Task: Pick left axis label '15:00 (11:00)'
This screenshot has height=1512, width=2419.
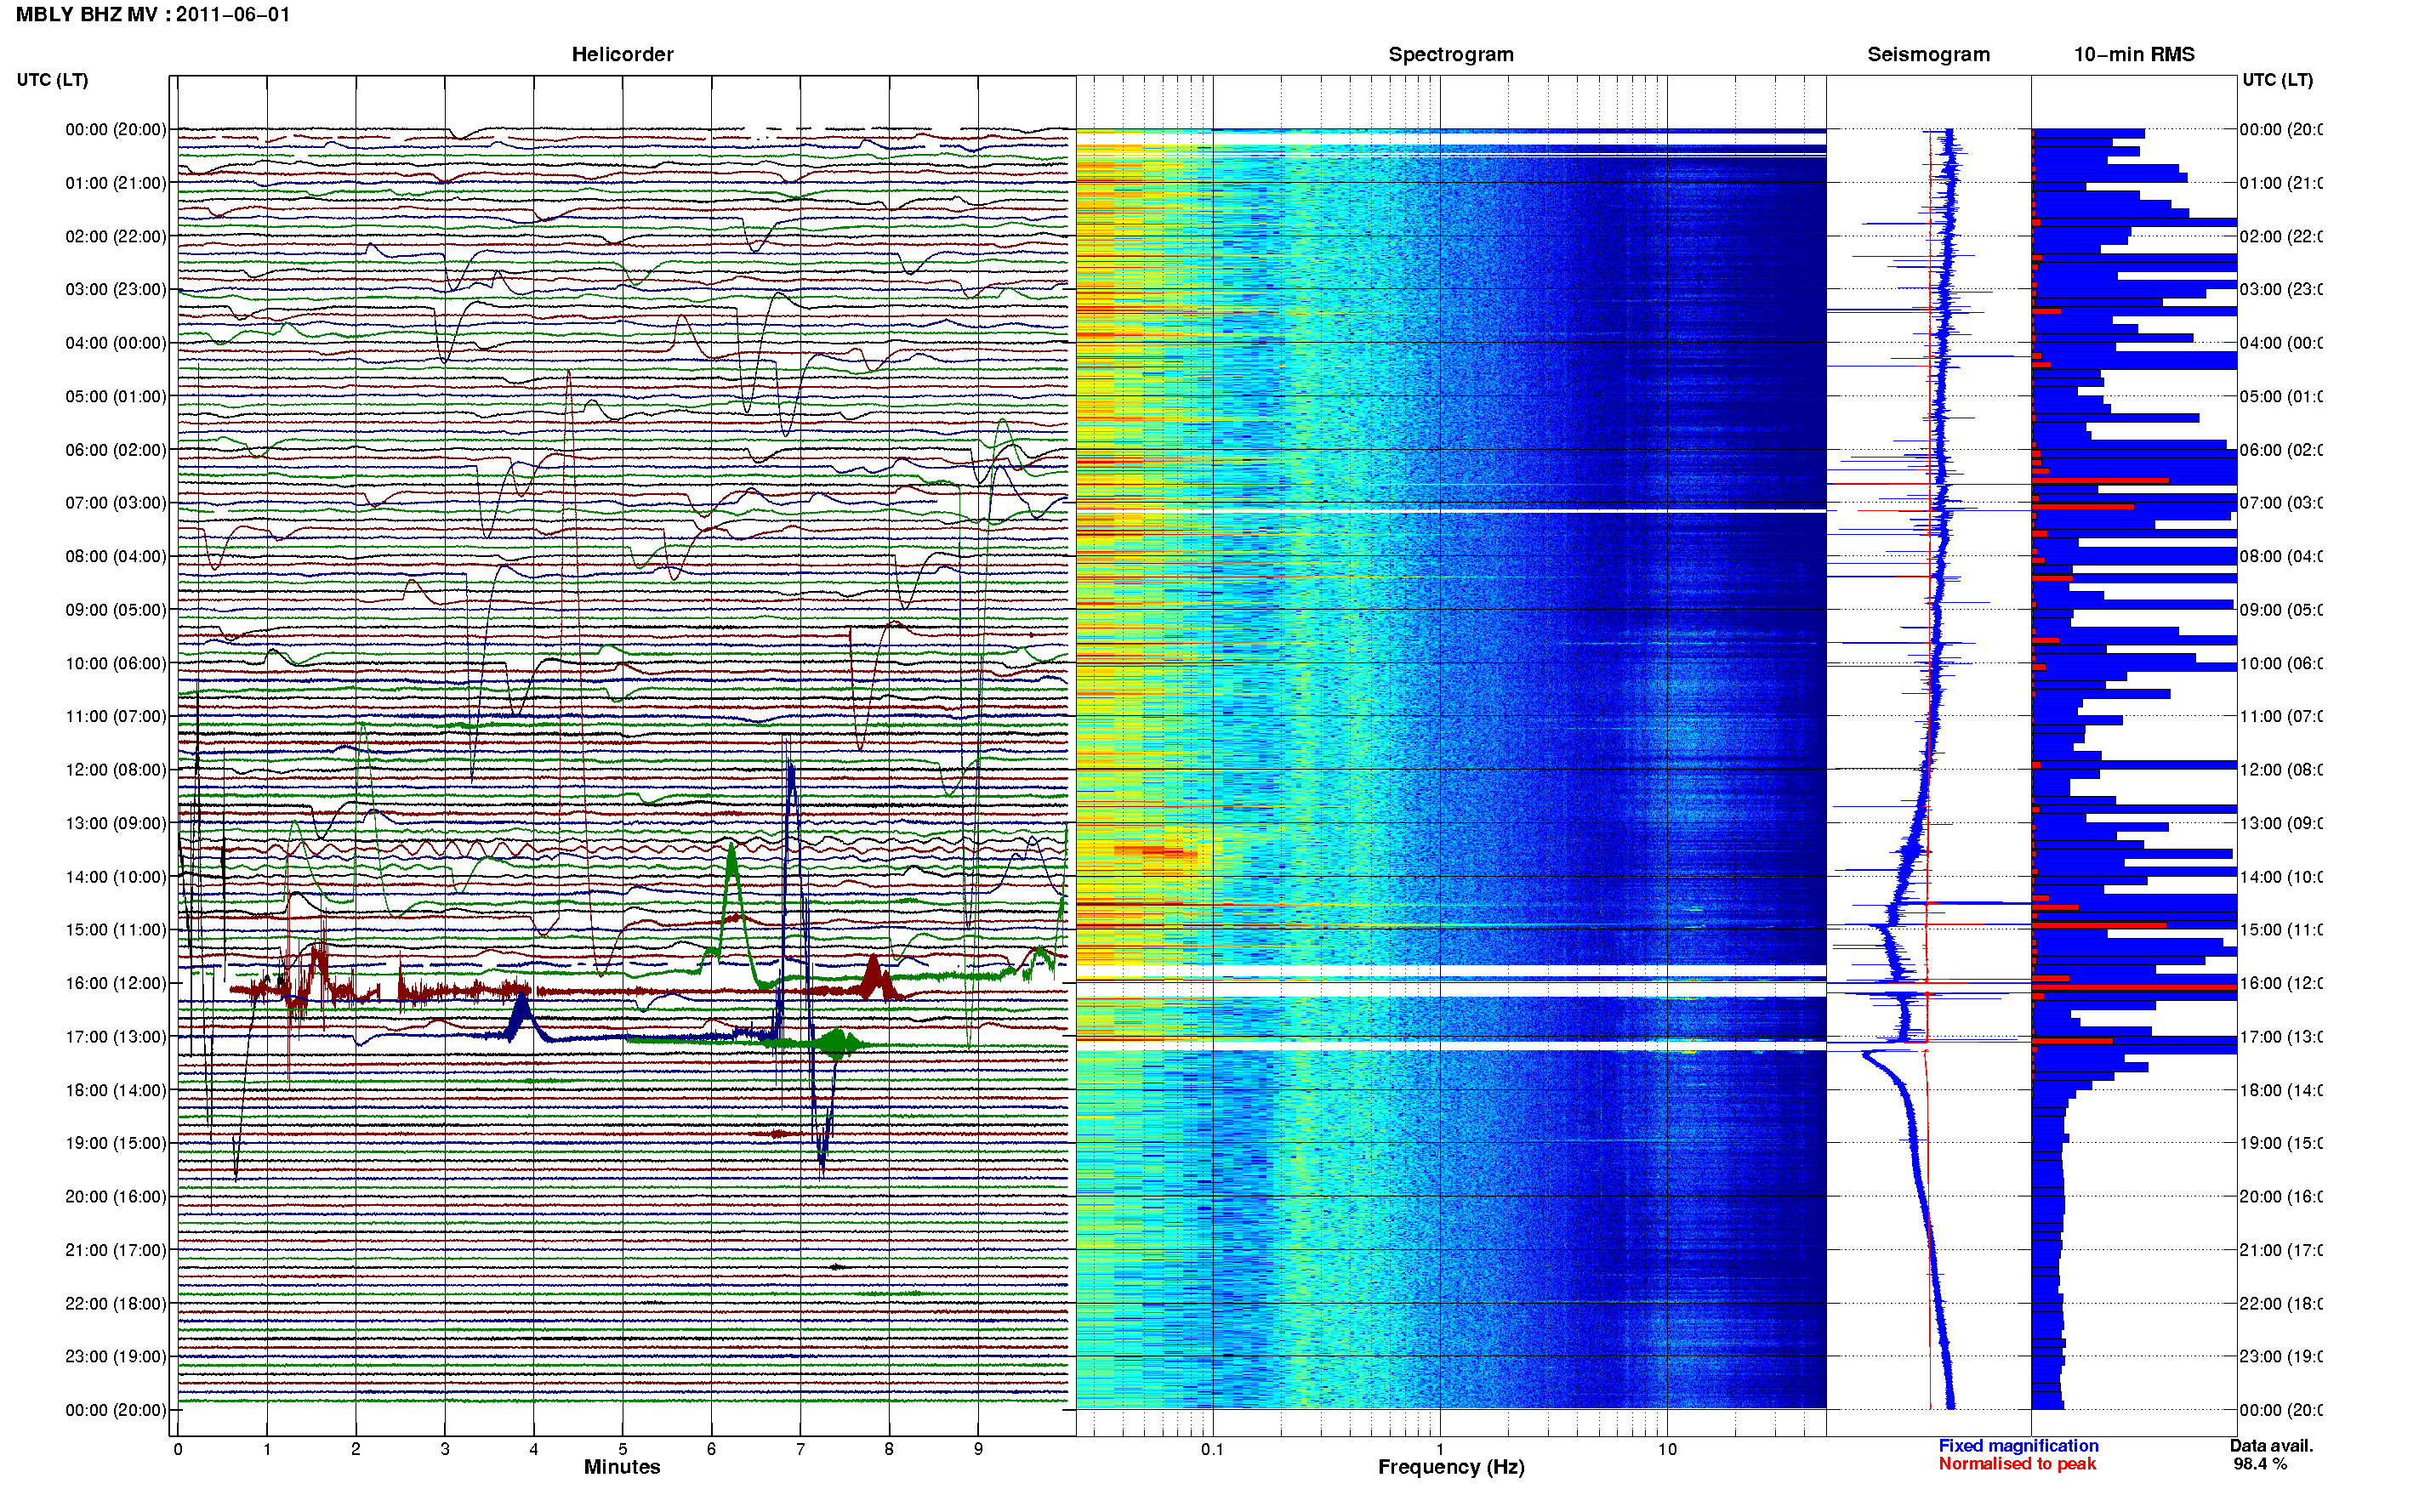Action: tap(116, 929)
